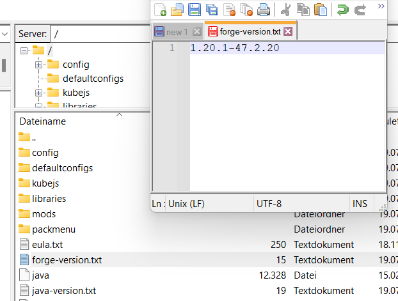
Task: Click the size value 12.328 of java
Action: point(273,275)
